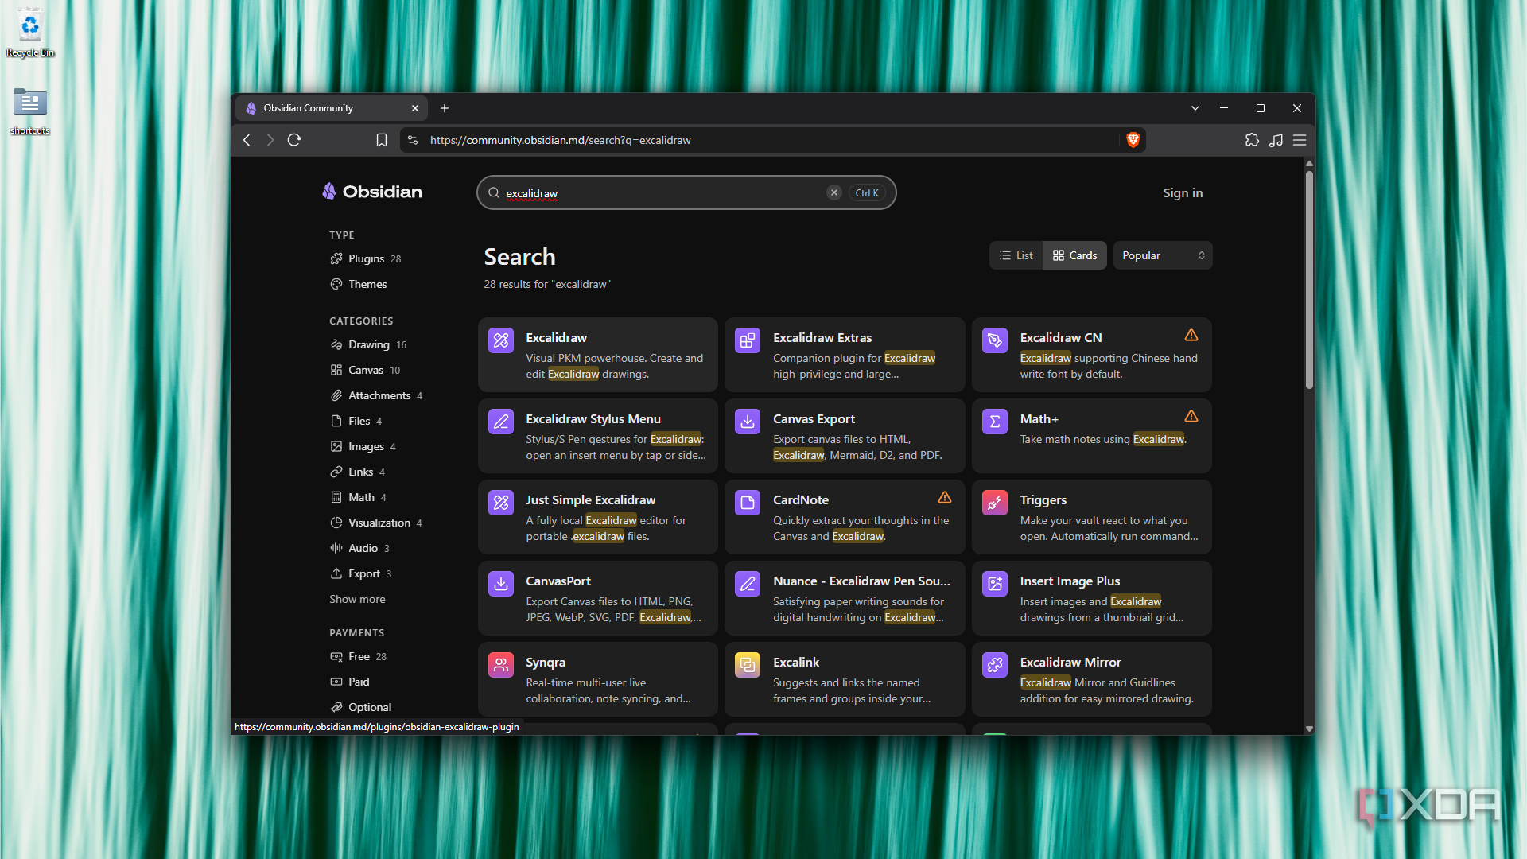The image size is (1527, 859).
Task: Click the Brave Shields lion icon
Action: [x=1133, y=140]
